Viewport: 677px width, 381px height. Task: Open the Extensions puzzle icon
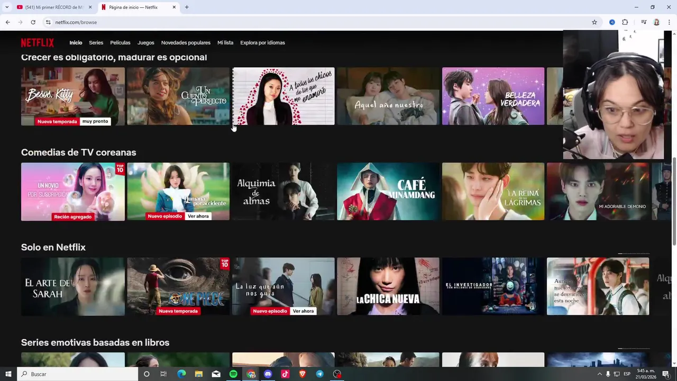625,22
